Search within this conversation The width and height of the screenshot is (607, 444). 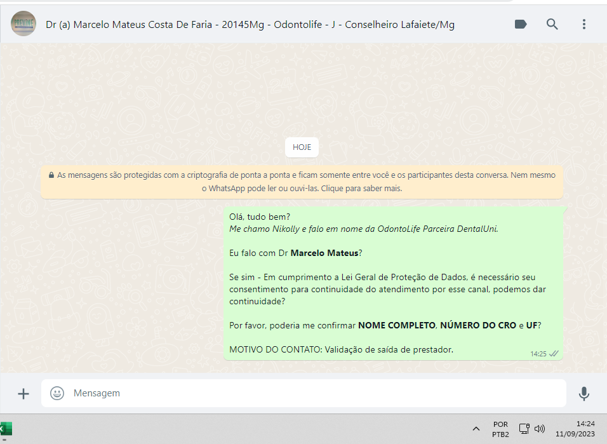[552, 24]
